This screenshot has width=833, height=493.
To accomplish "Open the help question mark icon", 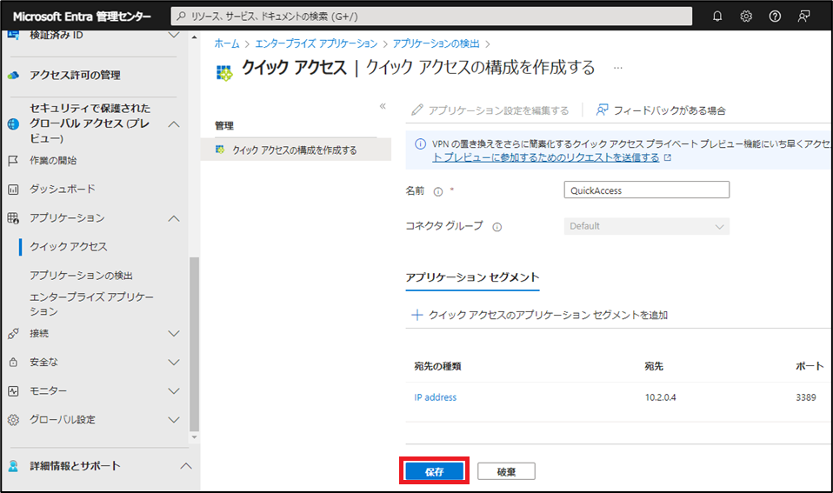I will tap(775, 17).
